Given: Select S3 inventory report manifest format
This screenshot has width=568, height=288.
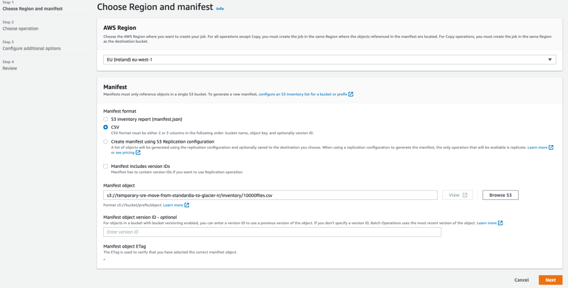Looking at the screenshot, I should pos(105,119).
